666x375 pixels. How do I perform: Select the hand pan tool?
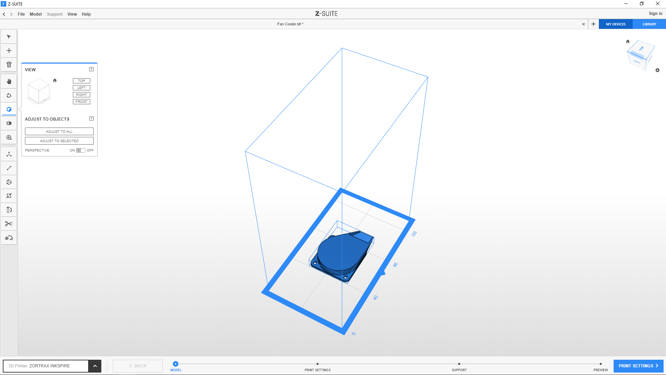point(9,82)
